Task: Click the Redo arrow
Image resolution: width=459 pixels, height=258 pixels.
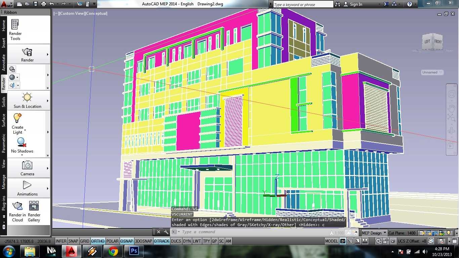Action: pos(63,4)
